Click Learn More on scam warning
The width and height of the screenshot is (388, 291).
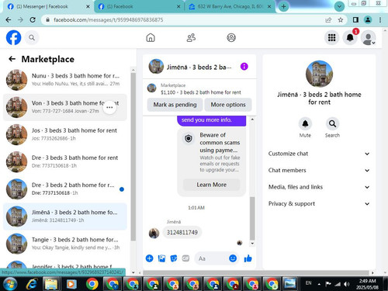tap(211, 185)
